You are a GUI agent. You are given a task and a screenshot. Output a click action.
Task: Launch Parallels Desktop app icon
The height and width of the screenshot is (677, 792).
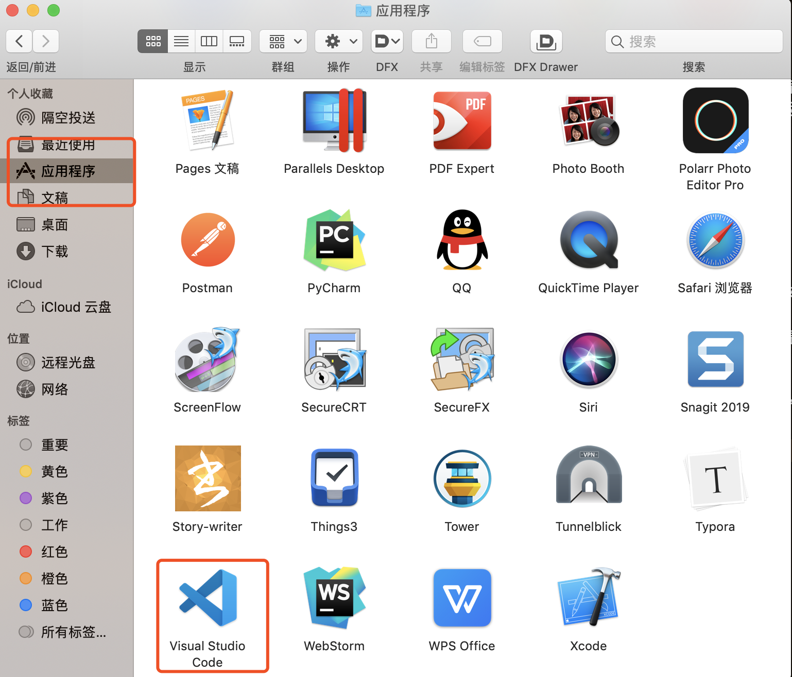click(334, 120)
